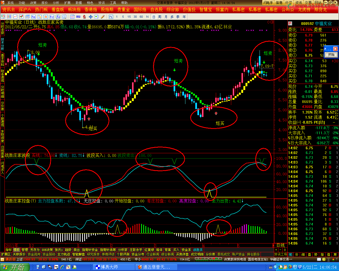Switch to the 深沪A market tab

[25, 10]
